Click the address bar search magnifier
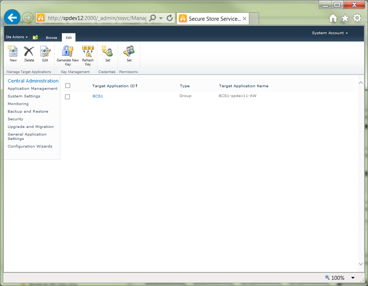This screenshot has width=368, height=286. pyautogui.click(x=153, y=18)
